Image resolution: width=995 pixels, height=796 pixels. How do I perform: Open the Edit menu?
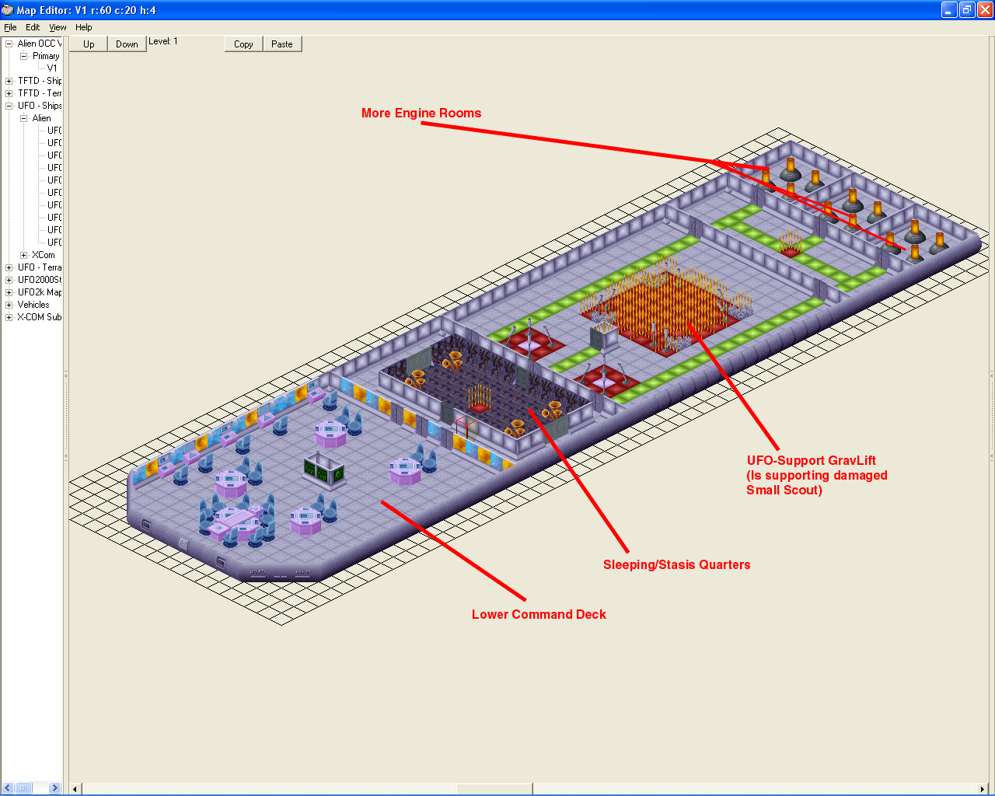click(x=33, y=27)
